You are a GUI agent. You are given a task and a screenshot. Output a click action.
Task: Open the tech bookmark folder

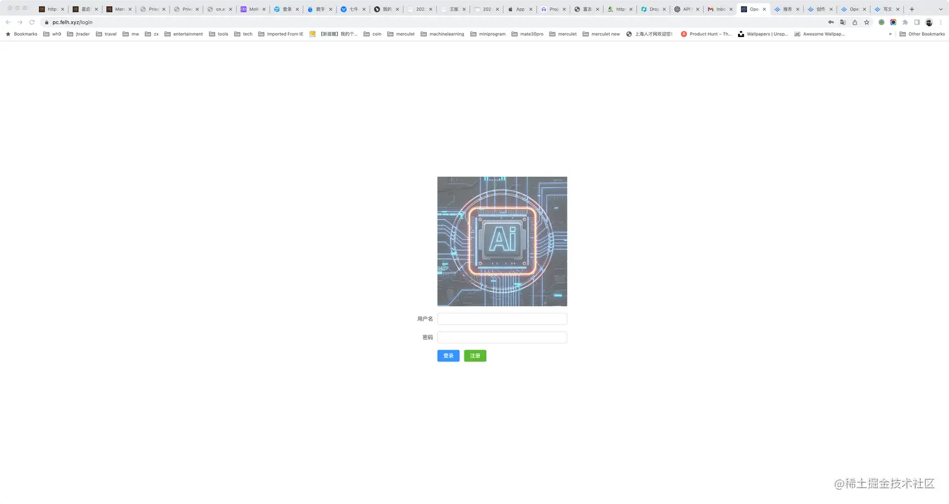[x=243, y=34]
